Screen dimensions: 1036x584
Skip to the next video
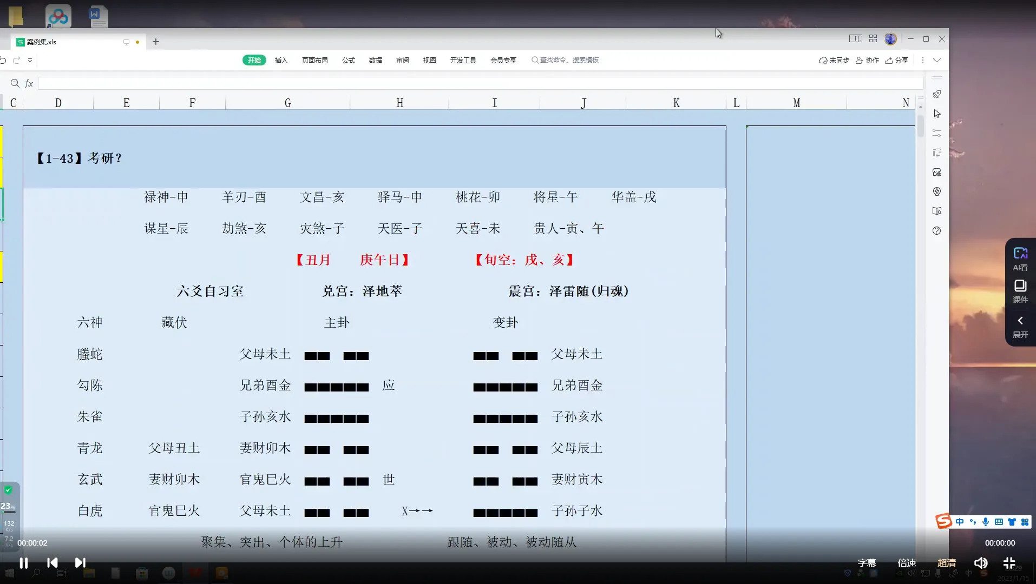click(x=80, y=563)
